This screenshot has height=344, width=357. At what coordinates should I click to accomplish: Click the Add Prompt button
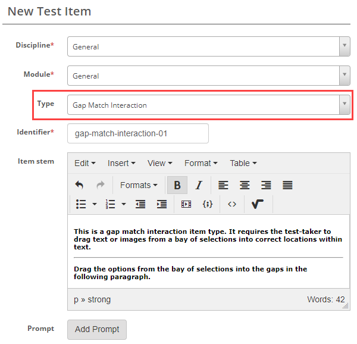point(97,329)
